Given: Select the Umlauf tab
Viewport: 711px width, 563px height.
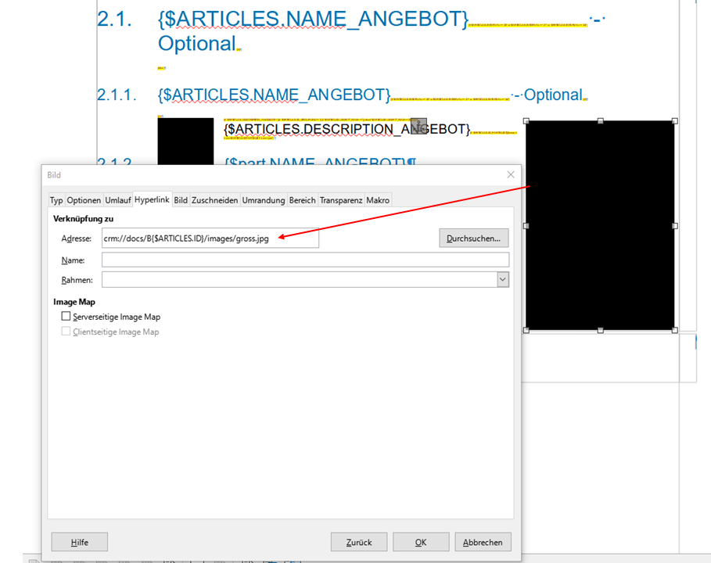Looking at the screenshot, I should click(x=118, y=200).
